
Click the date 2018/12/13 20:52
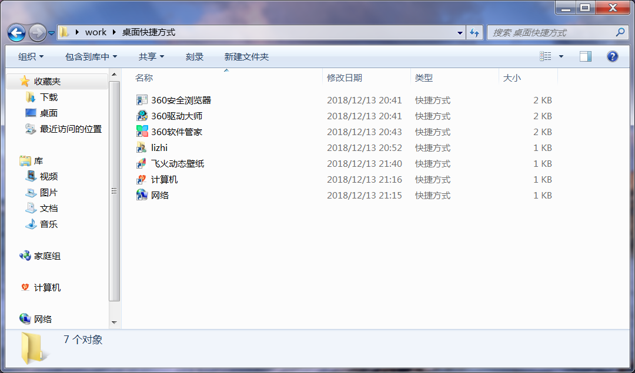[x=365, y=147]
